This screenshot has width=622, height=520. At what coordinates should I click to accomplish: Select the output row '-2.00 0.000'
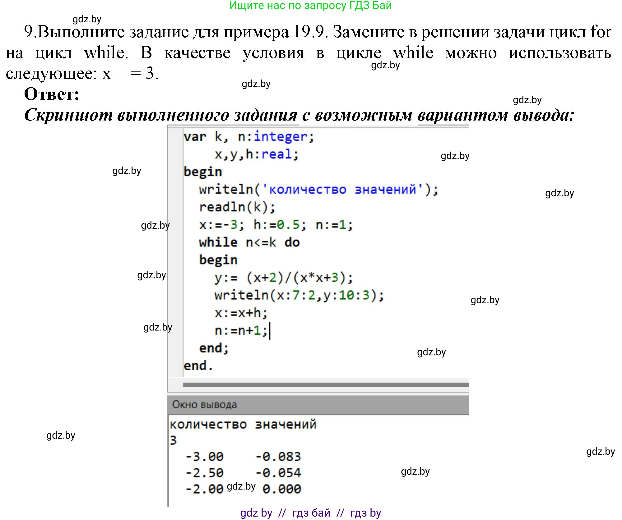coord(236,488)
